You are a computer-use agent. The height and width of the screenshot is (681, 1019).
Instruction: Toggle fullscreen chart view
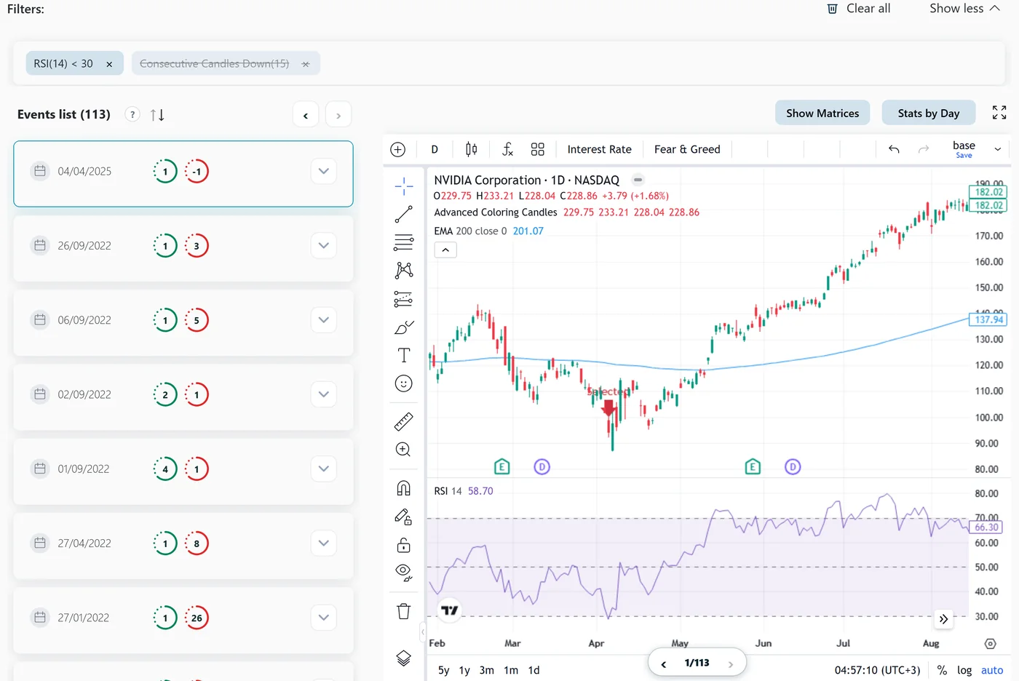click(x=999, y=113)
